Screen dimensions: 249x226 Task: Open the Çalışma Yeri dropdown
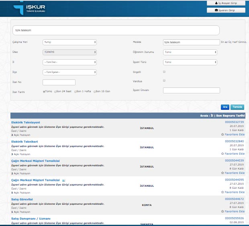click(69, 42)
